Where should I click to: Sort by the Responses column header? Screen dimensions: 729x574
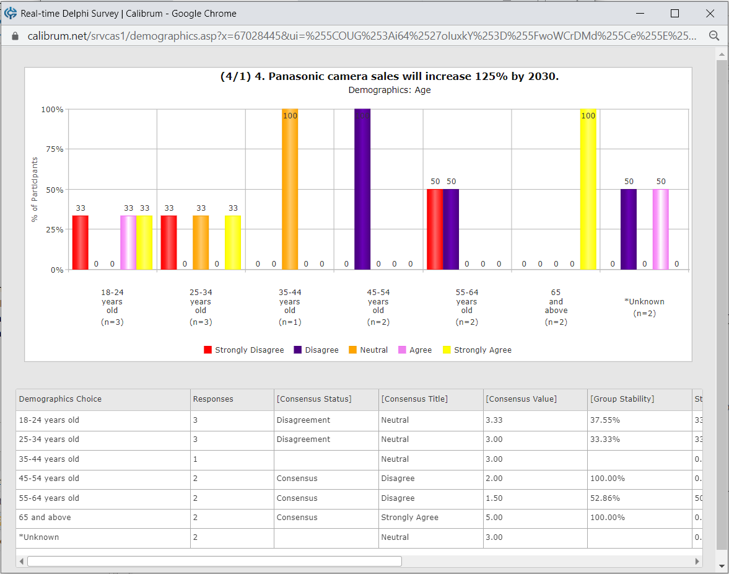(213, 399)
